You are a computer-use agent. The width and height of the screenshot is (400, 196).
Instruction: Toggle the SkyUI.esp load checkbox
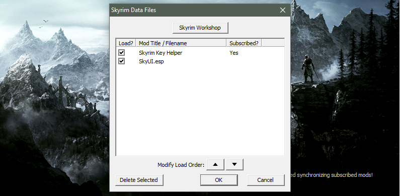121,61
